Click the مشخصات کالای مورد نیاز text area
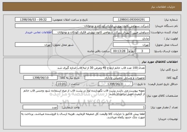This screenshot has height=132, width=187. tap(83, 95)
